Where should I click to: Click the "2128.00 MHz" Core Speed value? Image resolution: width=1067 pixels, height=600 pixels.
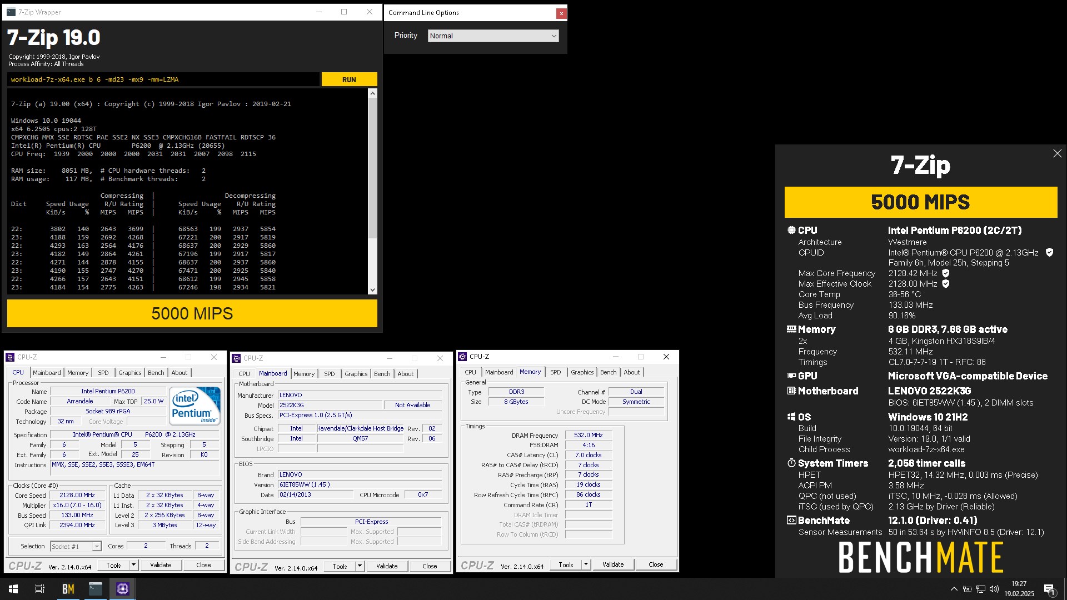[x=77, y=495]
